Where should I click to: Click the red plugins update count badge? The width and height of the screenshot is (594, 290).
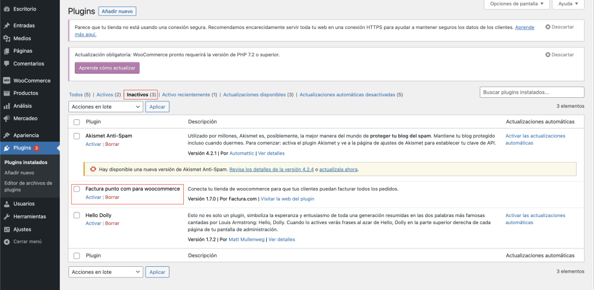37,148
